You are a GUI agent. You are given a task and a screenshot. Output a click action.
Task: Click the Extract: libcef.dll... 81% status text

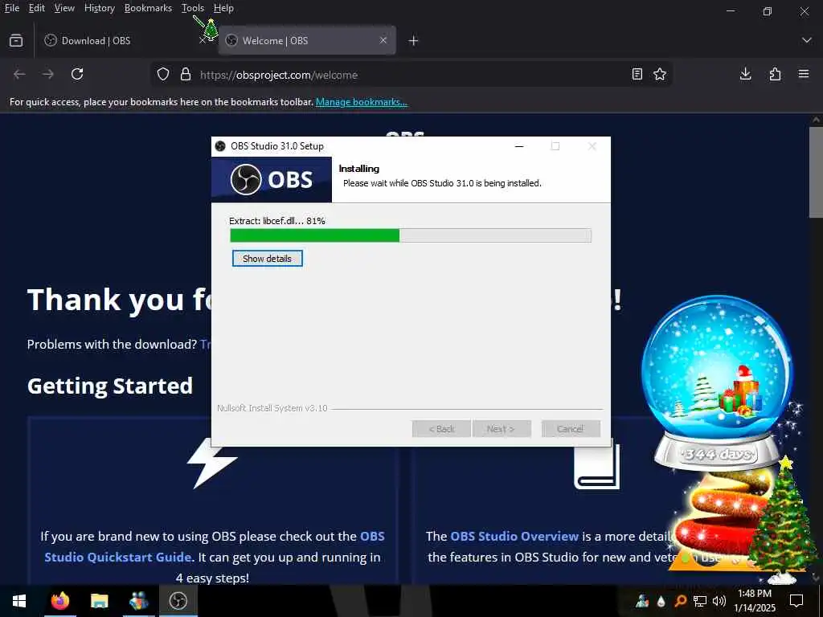(277, 221)
